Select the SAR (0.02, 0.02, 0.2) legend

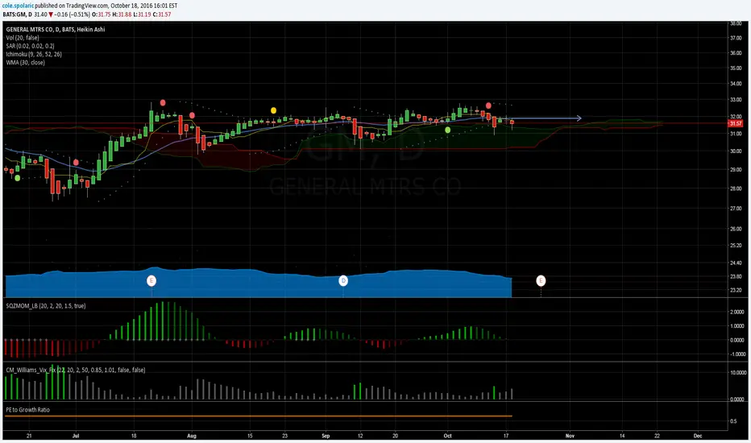pyautogui.click(x=30, y=46)
